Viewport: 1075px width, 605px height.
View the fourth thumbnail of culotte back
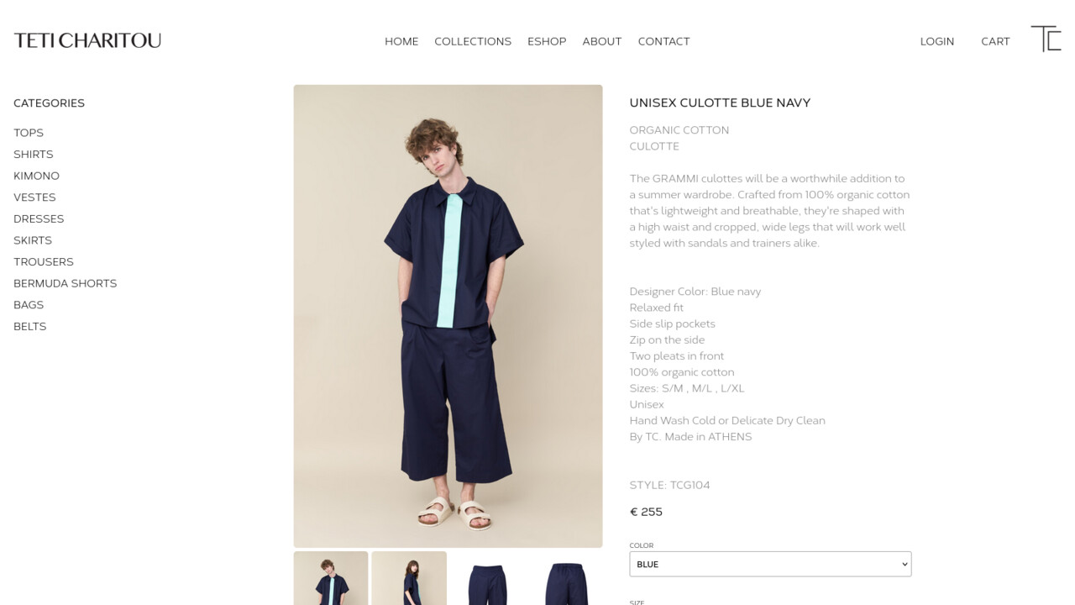[x=565, y=578]
